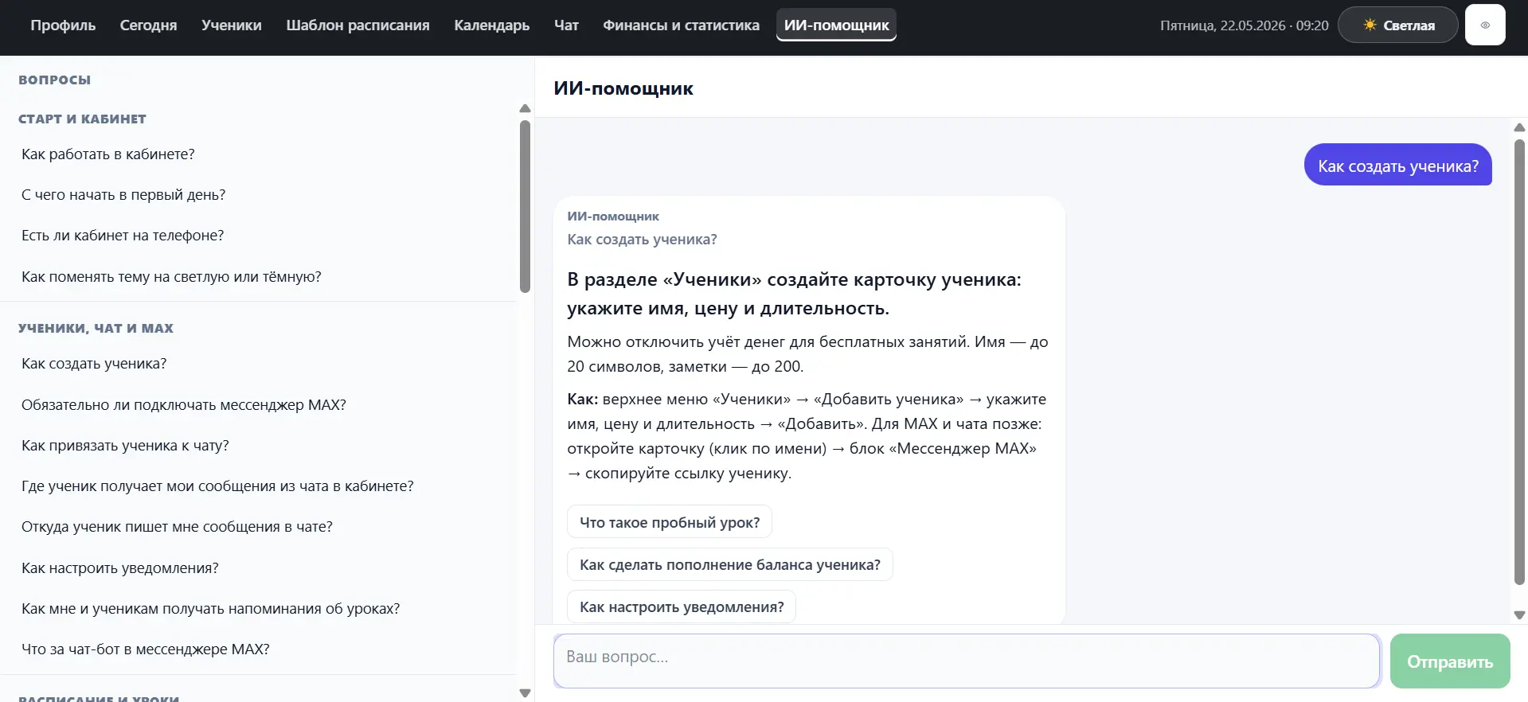Click questions list scroll-down arrow
1528x702 pixels.
click(525, 693)
